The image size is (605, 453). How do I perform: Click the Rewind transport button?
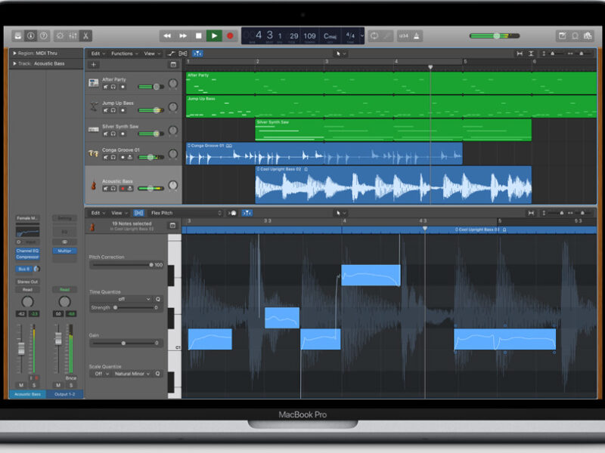click(x=167, y=35)
